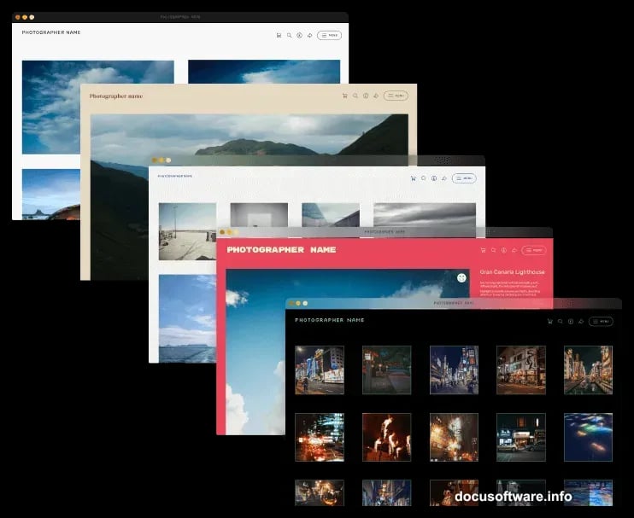Open the account icon in beige window

point(366,96)
